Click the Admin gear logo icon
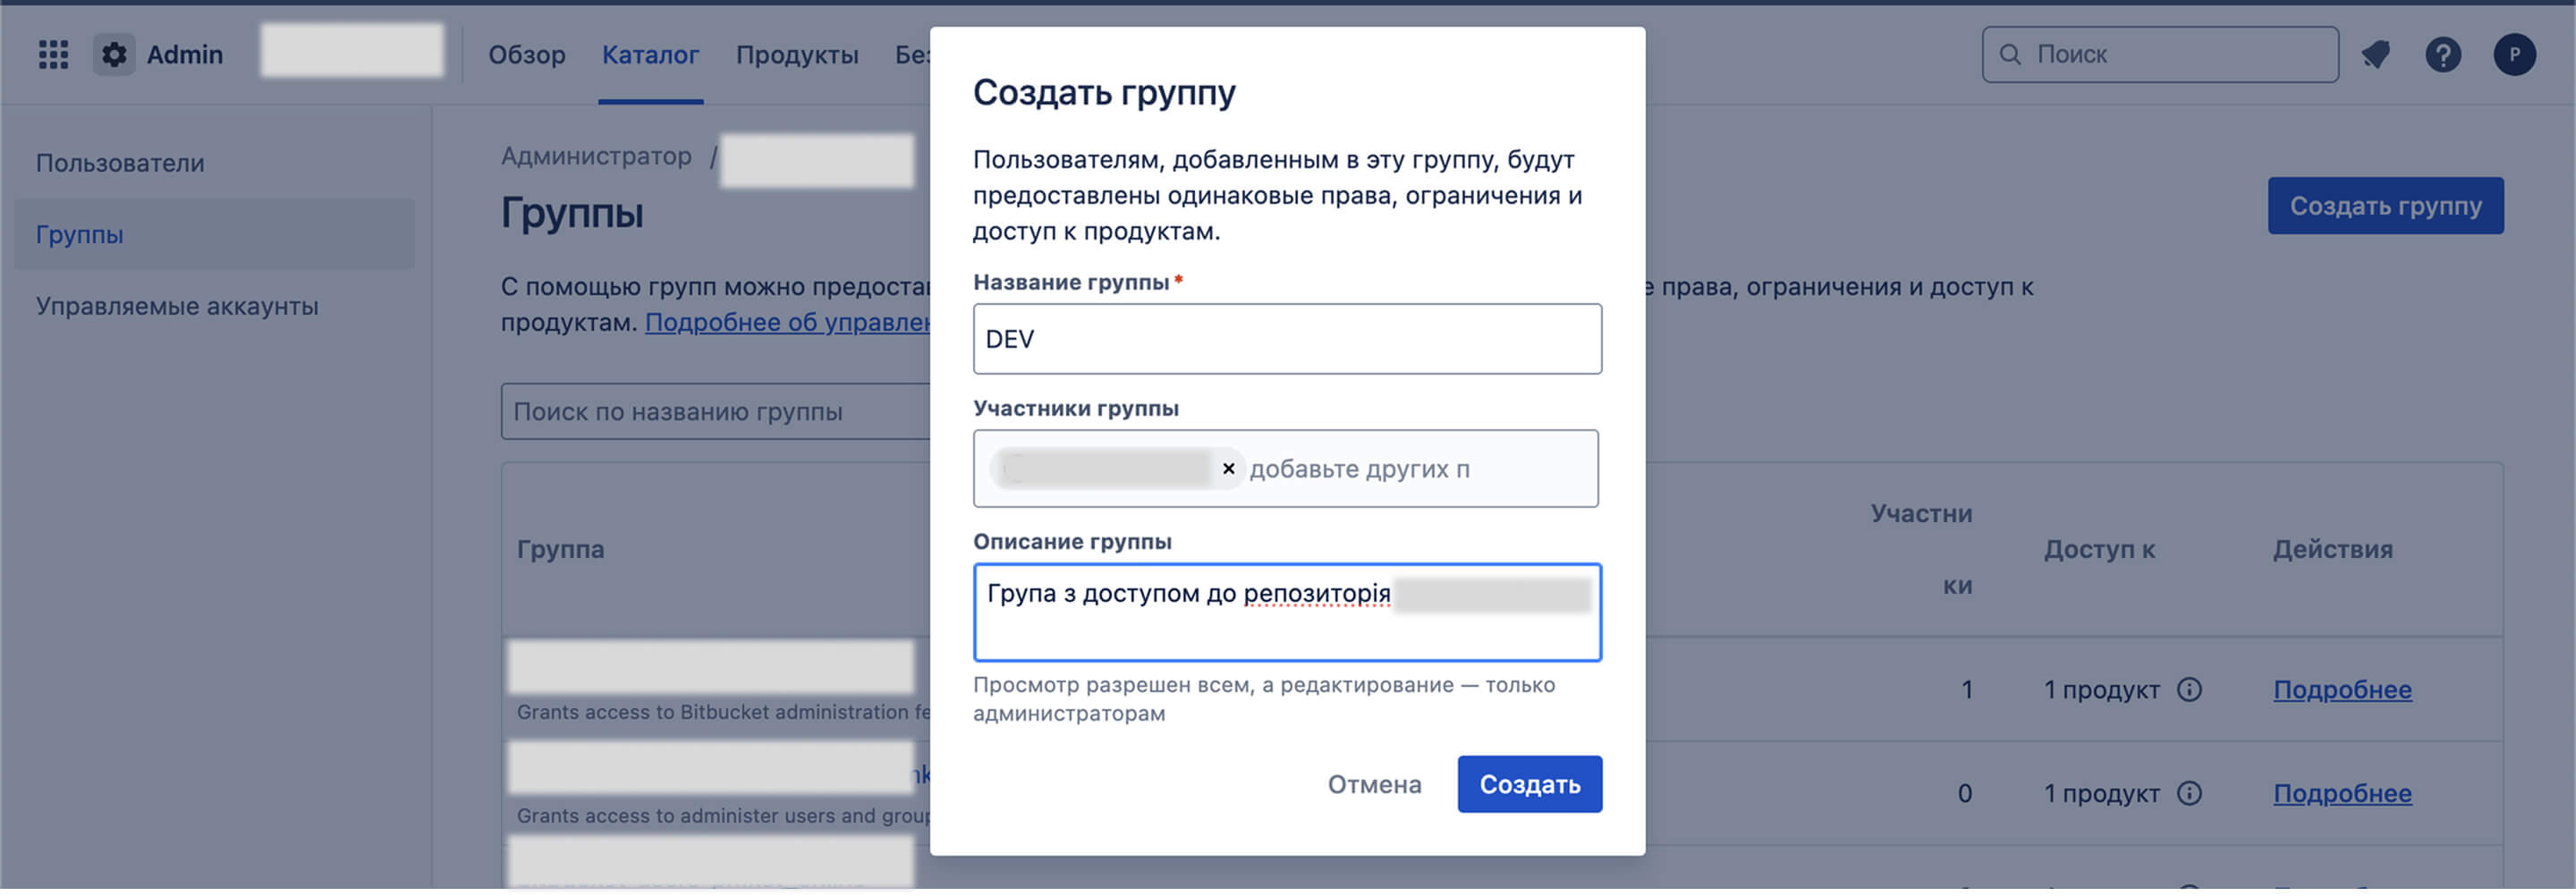The width and height of the screenshot is (2576, 896). point(114,54)
